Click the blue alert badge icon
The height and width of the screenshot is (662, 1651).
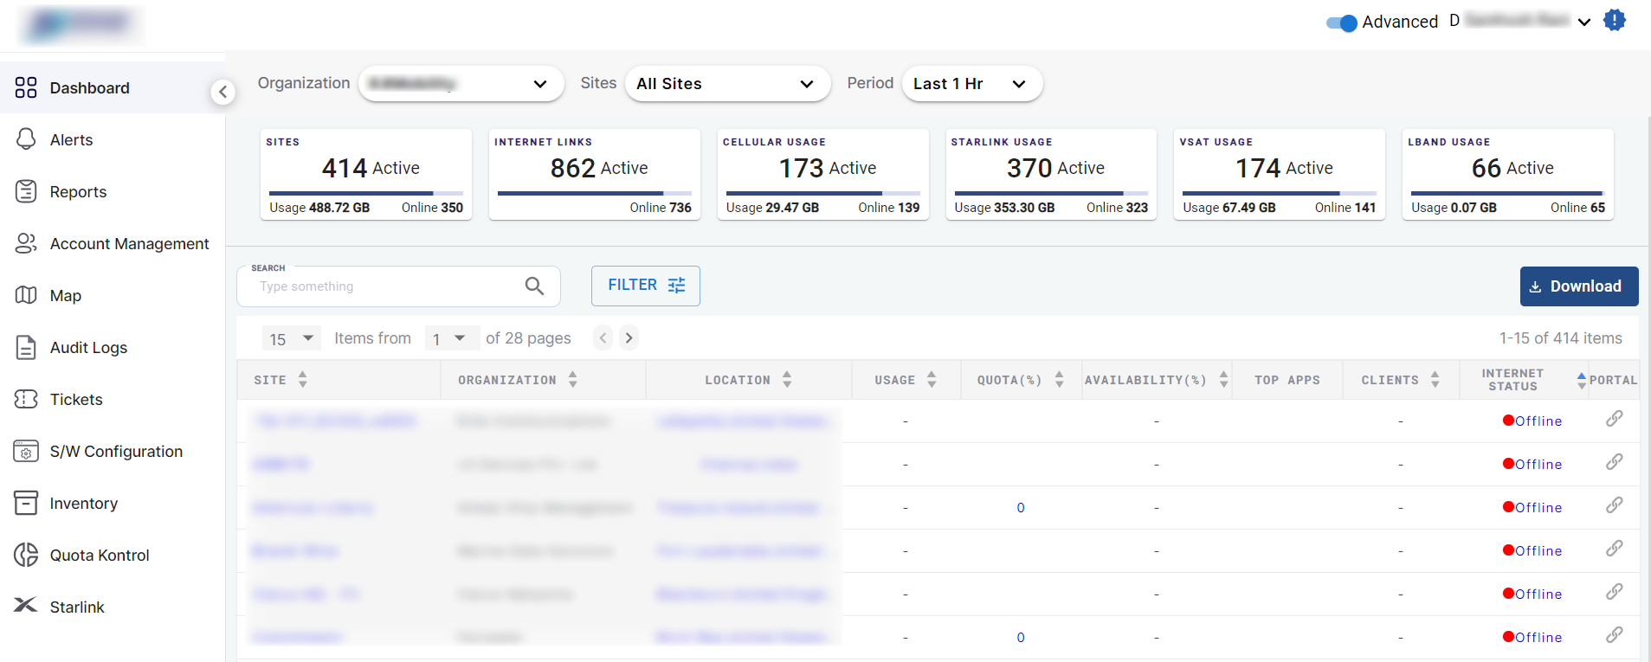(1614, 20)
